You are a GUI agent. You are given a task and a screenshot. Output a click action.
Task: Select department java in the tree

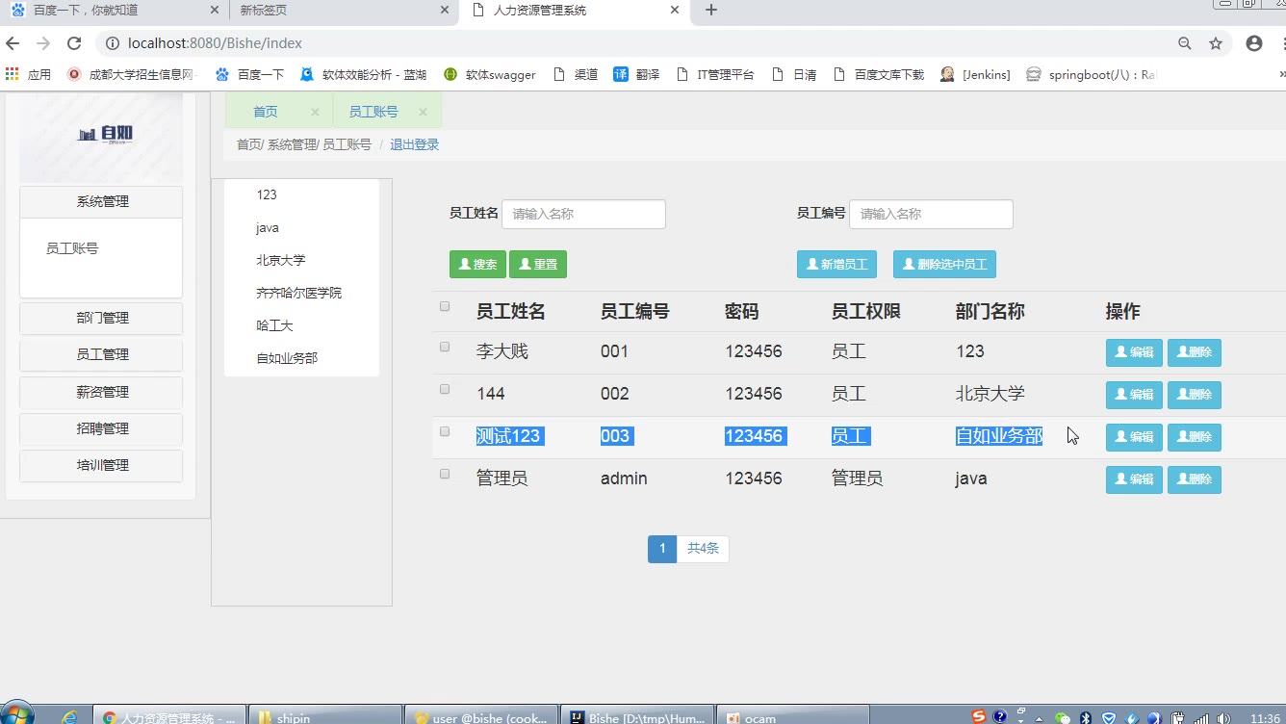click(268, 227)
